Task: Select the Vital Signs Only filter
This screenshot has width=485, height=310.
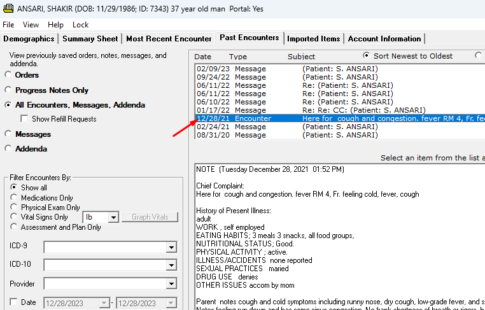Action: [15, 217]
